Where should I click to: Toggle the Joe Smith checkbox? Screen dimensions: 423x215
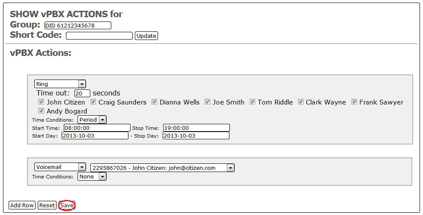207,102
